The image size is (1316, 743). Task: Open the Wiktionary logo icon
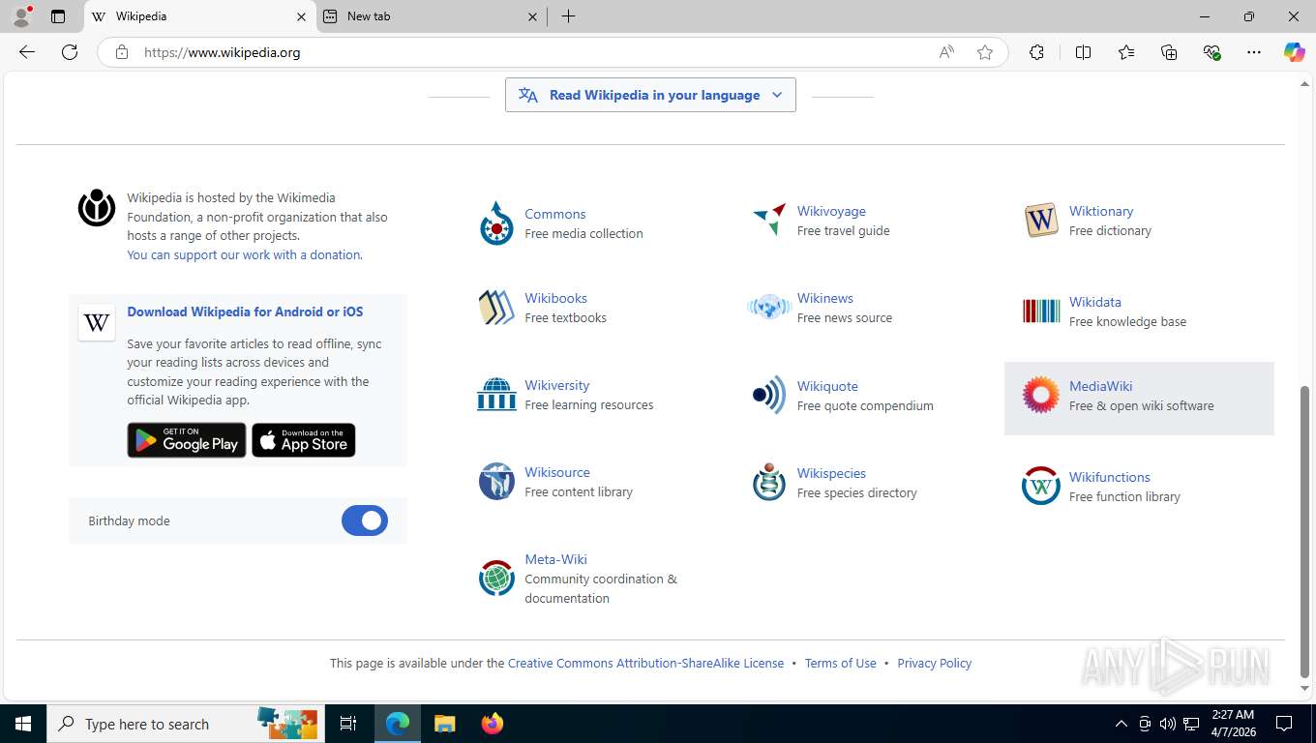click(x=1041, y=221)
